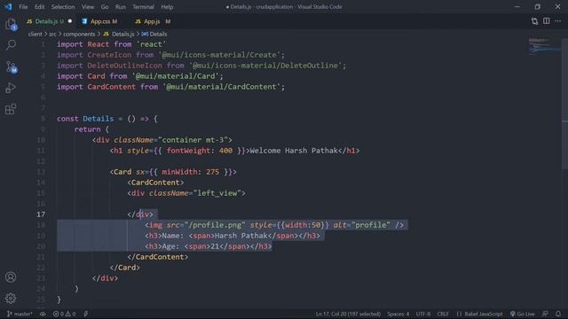Open the Go menu
Image resolution: width=568 pixels, height=319 pixels.
click(x=105, y=7)
